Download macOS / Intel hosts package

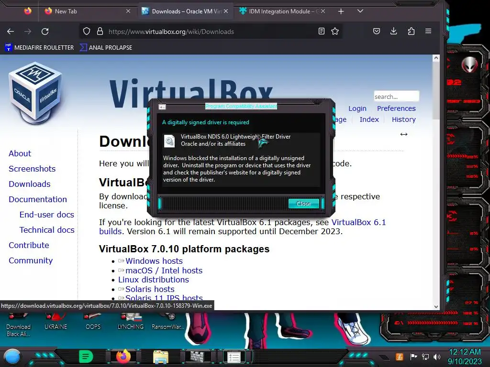(x=164, y=270)
